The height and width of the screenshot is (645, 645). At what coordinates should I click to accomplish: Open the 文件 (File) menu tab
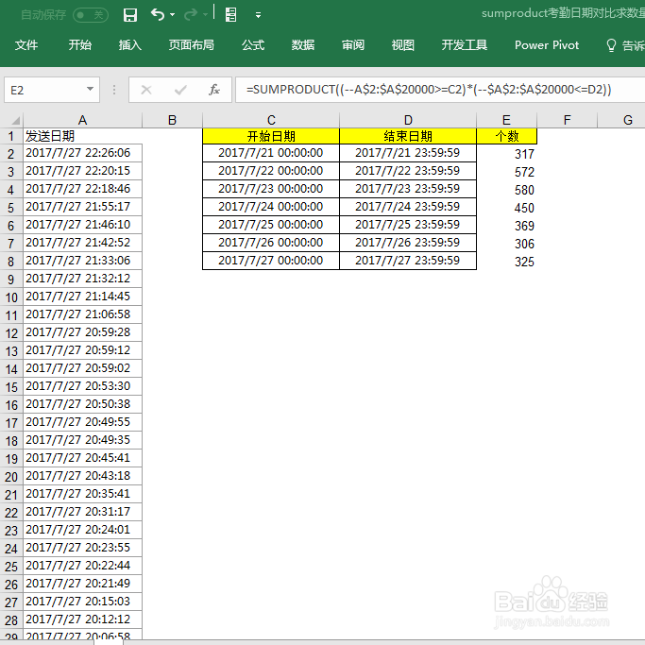[x=26, y=44]
